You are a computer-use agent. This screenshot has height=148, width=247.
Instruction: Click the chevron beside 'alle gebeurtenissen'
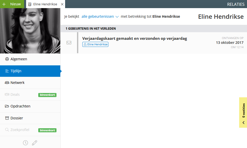pos(117,17)
